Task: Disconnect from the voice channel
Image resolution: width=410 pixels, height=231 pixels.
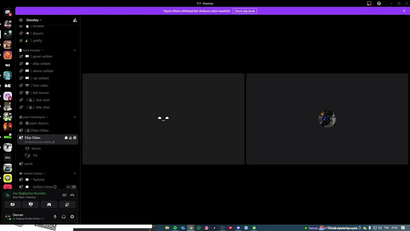Action: [x=72, y=195]
